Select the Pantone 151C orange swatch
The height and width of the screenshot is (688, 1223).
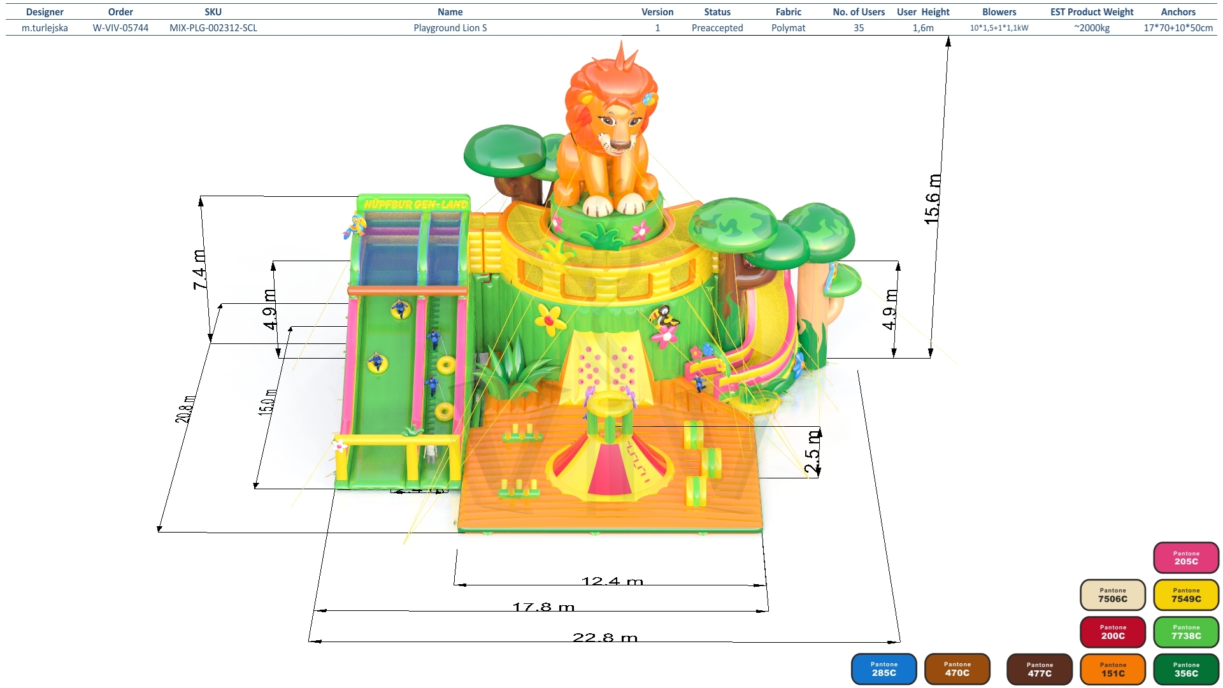1113,670
